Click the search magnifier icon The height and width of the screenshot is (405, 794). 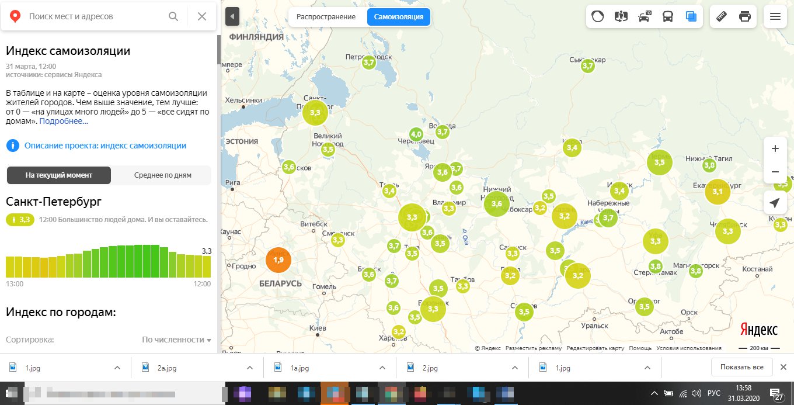(173, 16)
